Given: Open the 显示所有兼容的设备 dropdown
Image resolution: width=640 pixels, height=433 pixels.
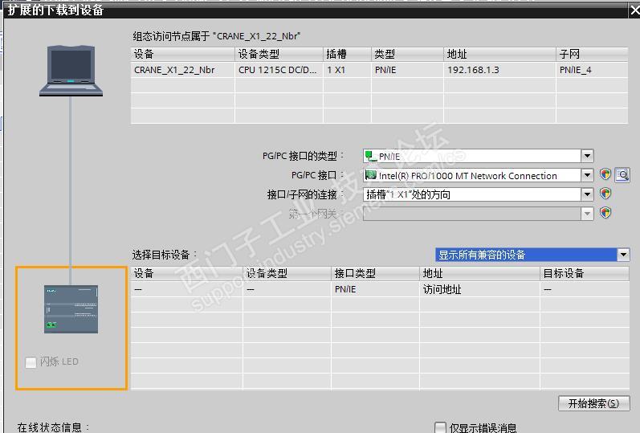Looking at the screenshot, I should coord(623,255).
